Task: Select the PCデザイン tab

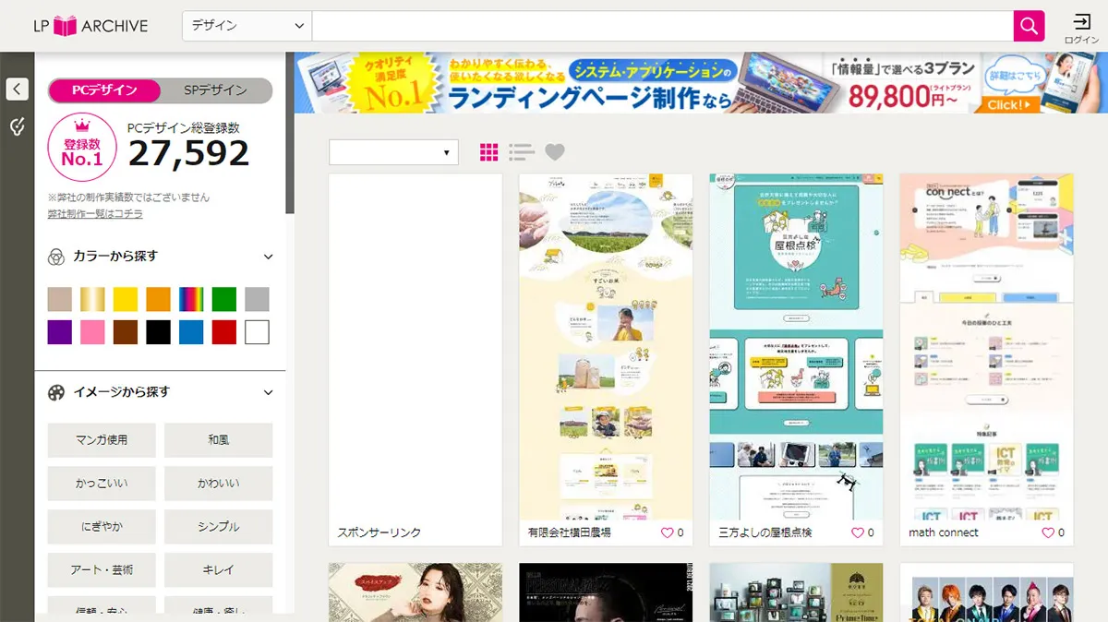Action: click(104, 89)
